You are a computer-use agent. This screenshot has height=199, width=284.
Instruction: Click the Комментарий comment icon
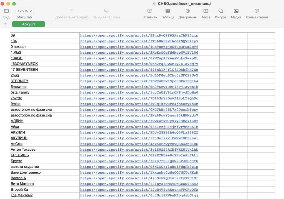pos(257,11)
